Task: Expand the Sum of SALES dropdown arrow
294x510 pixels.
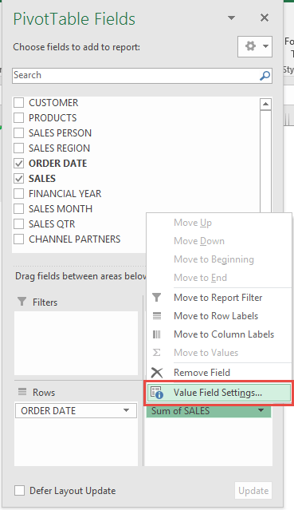Action: click(261, 410)
